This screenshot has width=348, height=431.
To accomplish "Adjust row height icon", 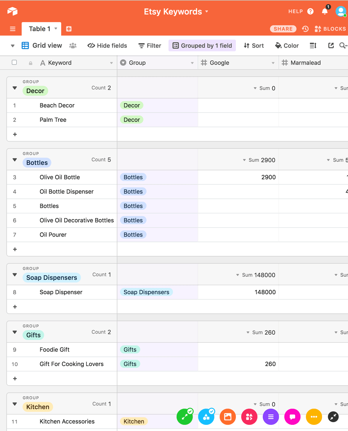I will point(313,46).
